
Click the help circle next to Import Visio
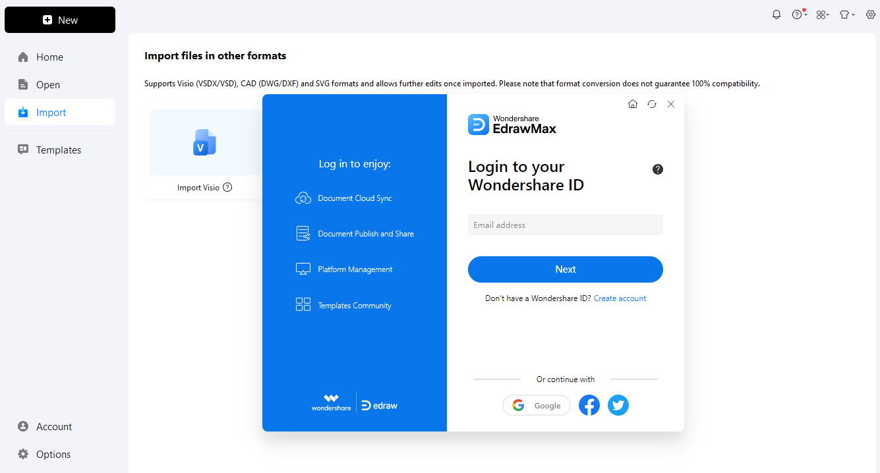(x=227, y=187)
